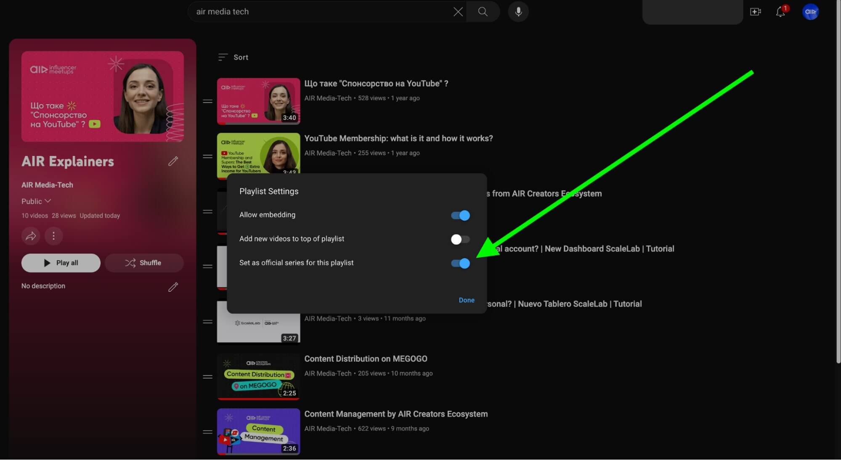
Task: Edit the playlist description pencil
Action: tap(173, 287)
